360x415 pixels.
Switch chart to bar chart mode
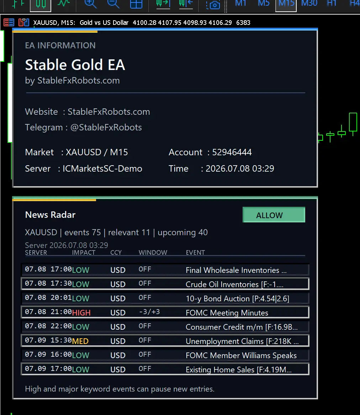click(x=18, y=4)
